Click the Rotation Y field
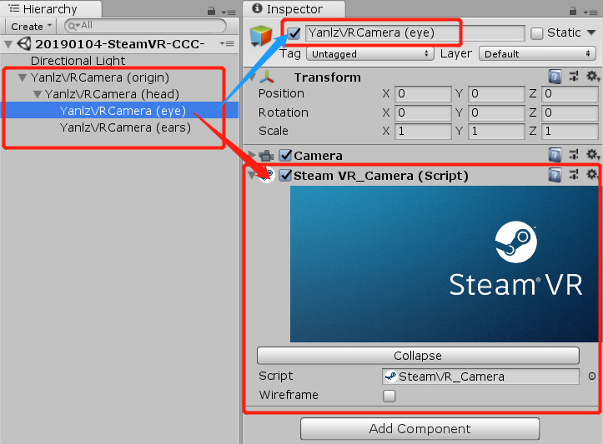 point(496,113)
